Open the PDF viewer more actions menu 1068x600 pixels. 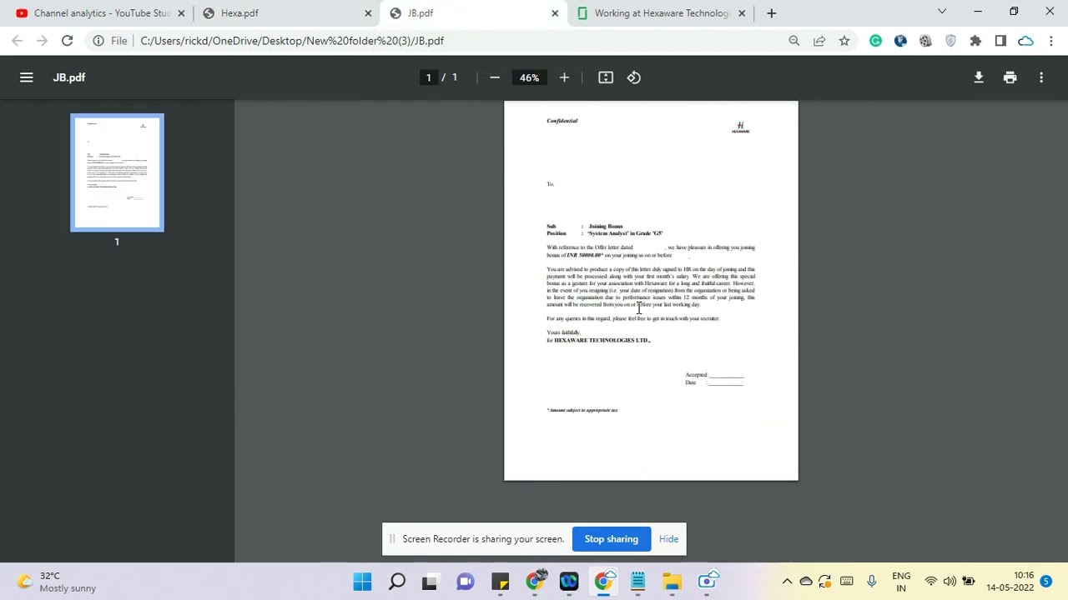1041,77
